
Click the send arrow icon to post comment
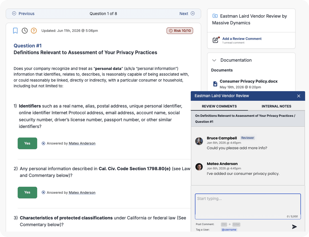click(294, 227)
